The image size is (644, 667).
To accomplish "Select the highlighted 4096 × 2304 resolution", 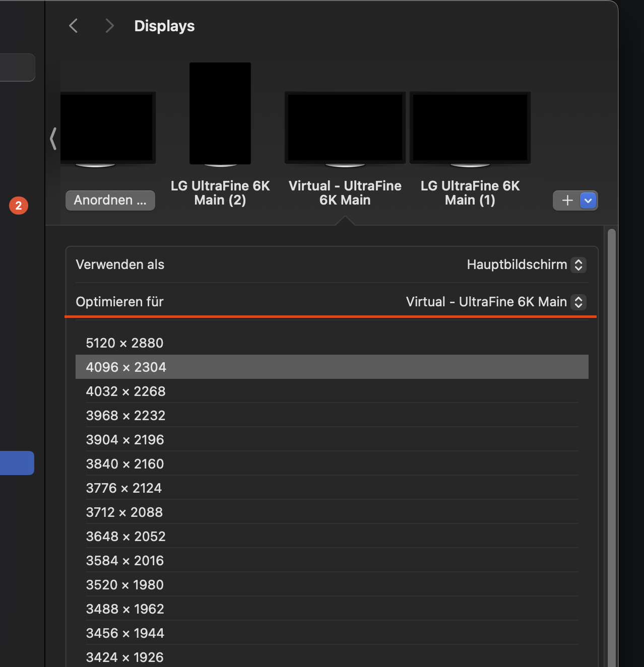I will (x=126, y=367).
